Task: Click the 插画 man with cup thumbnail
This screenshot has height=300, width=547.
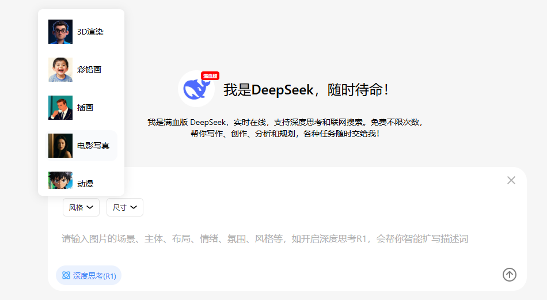Action: [x=60, y=108]
